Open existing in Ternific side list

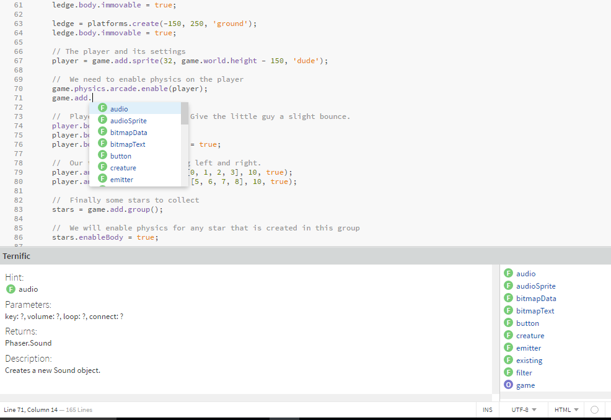coord(529,361)
